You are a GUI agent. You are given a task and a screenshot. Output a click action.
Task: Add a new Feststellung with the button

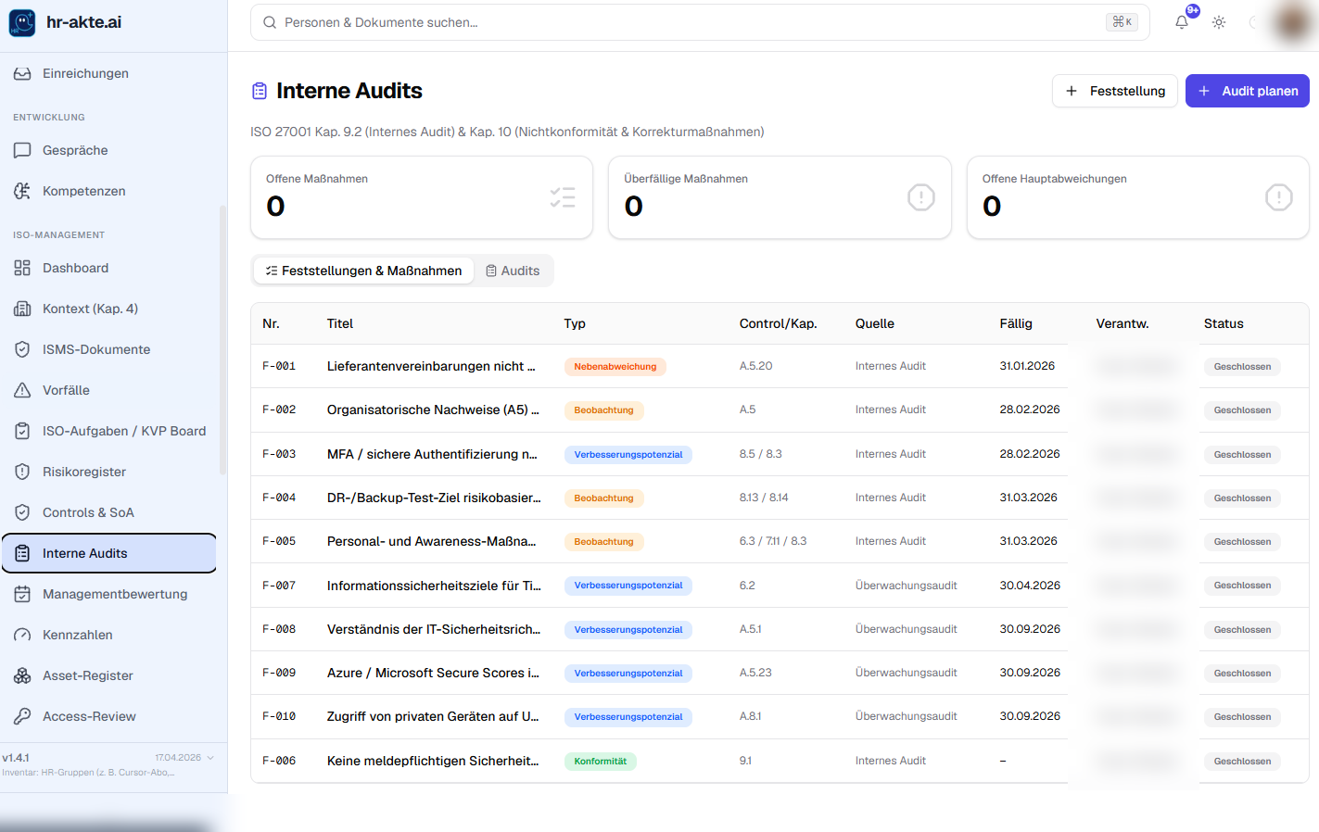(1115, 91)
